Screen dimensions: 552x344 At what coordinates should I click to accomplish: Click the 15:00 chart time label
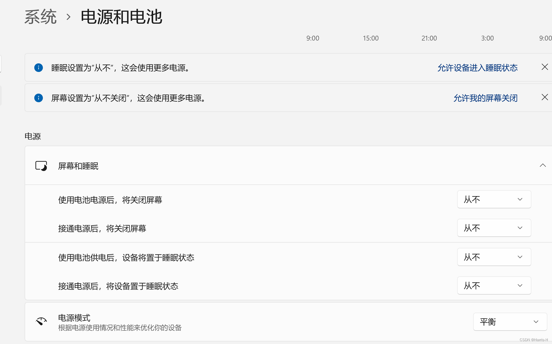click(371, 38)
